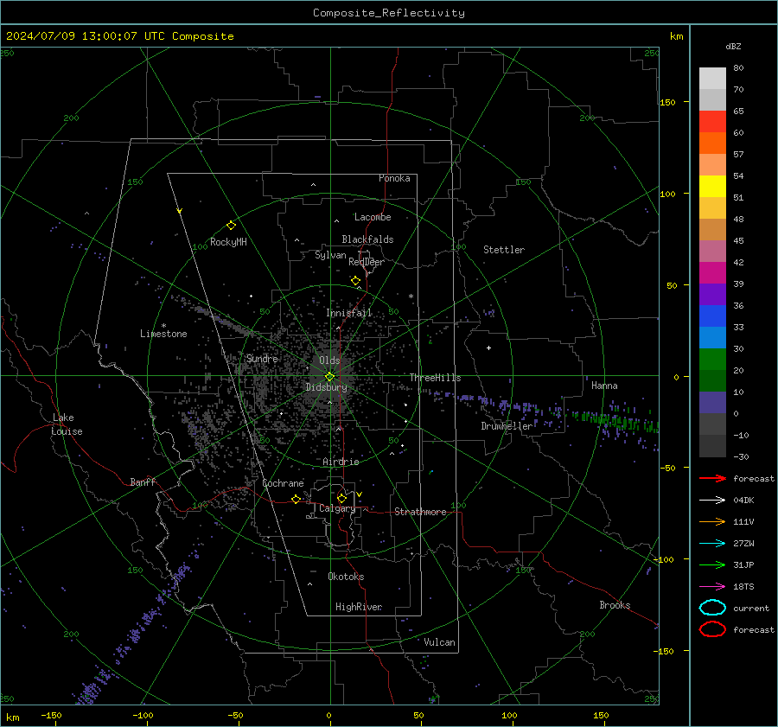778x727 pixels.
Task: Click the Calgary city label
Action: pos(337,508)
